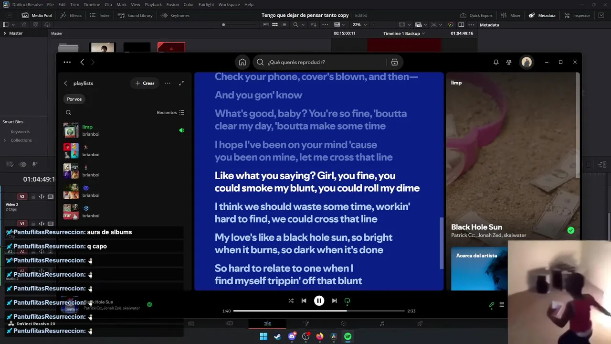Open the Black Hole Sun title link
The height and width of the screenshot is (344, 611).
(x=476, y=227)
